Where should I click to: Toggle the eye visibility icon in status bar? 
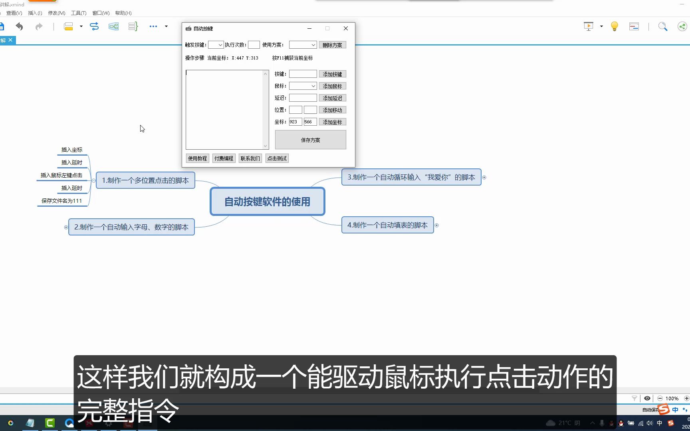point(647,398)
